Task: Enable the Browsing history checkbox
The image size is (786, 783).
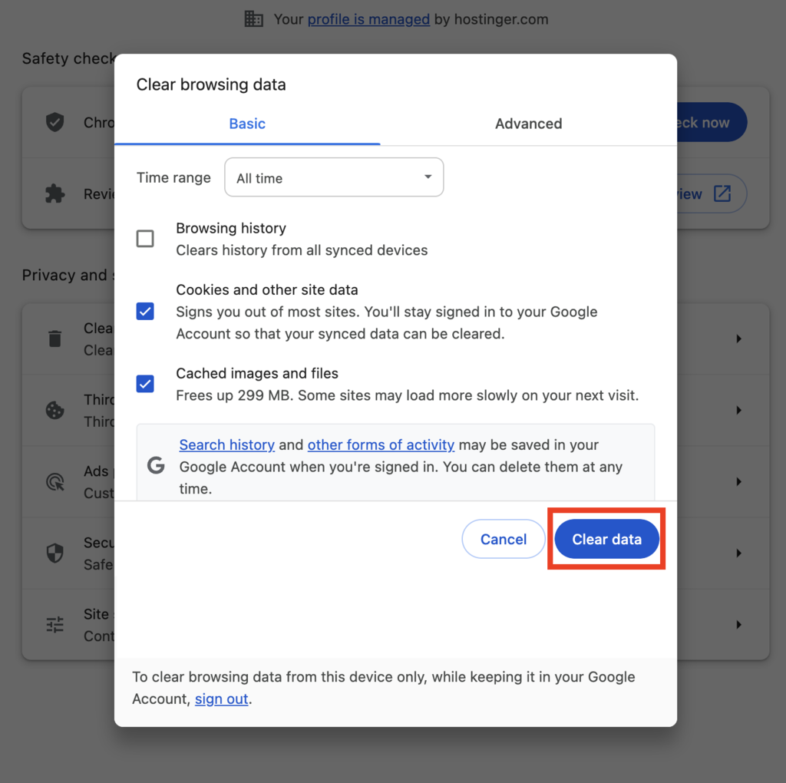Action: click(x=145, y=239)
